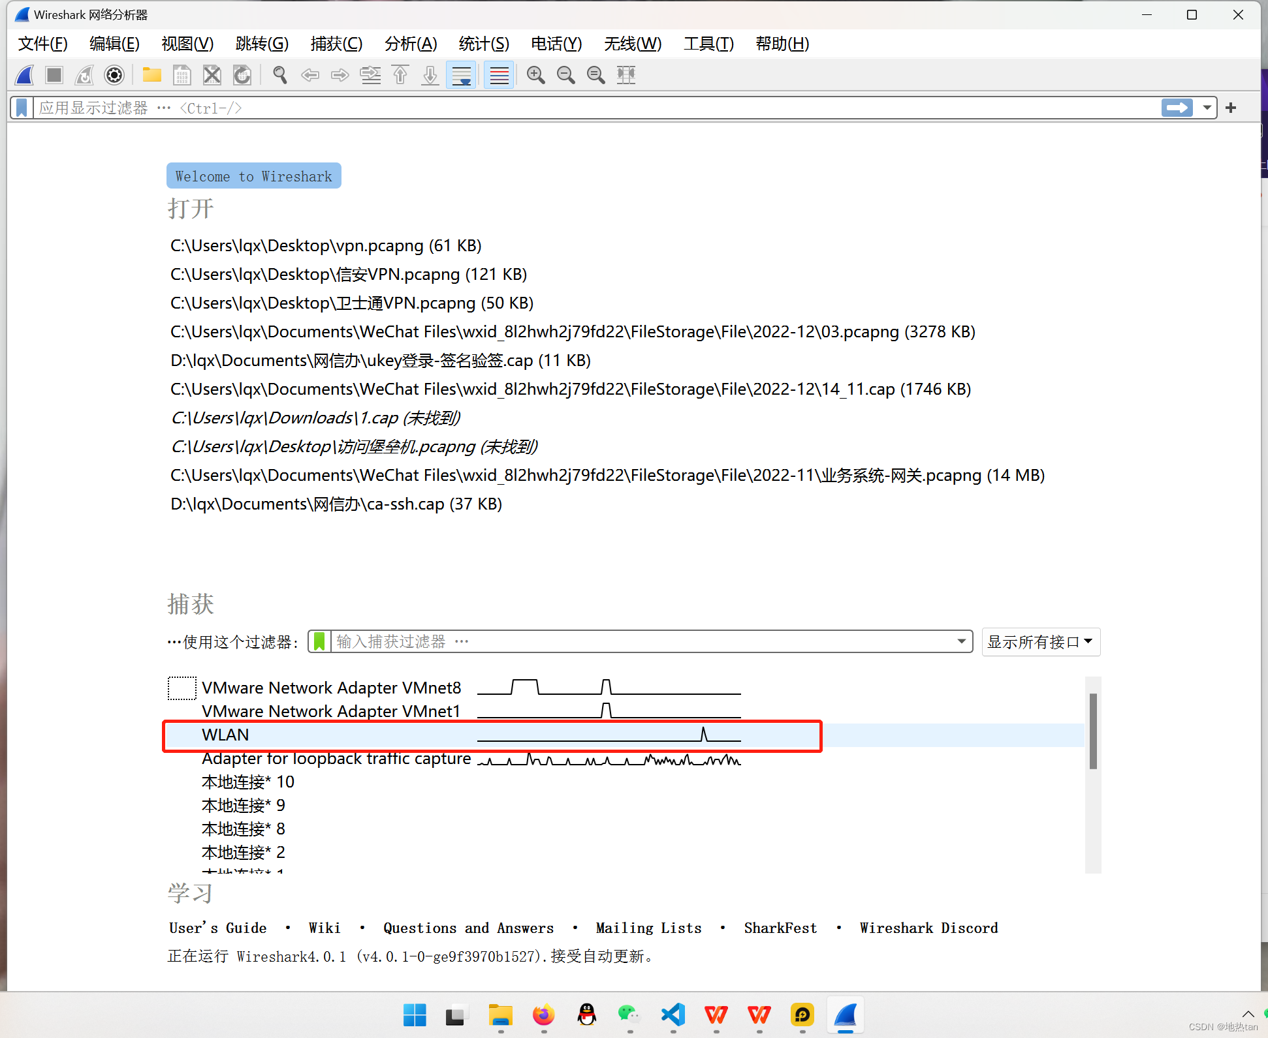Open the 捕获(C) menu
The image size is (1268, 1038).
click(x=336, y=44)
